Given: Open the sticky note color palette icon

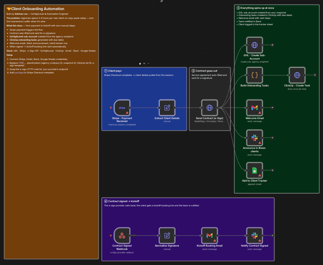Looking at the screenshot, I should click(144, 64).
